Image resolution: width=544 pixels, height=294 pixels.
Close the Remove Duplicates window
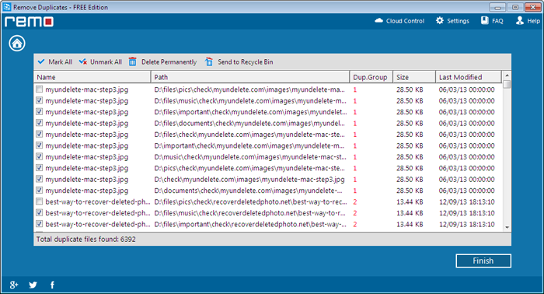[532, 7]
